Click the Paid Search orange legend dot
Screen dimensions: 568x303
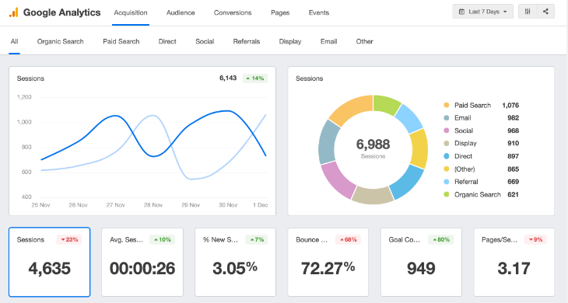tap(447, 105)
